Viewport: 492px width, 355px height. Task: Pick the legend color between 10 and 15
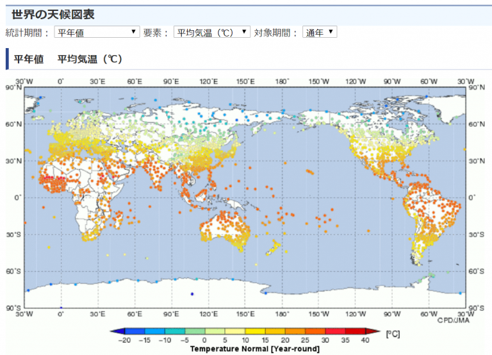(x=255, y=331)
